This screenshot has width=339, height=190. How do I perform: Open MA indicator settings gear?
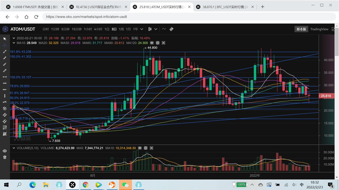[x=158, y=43]
